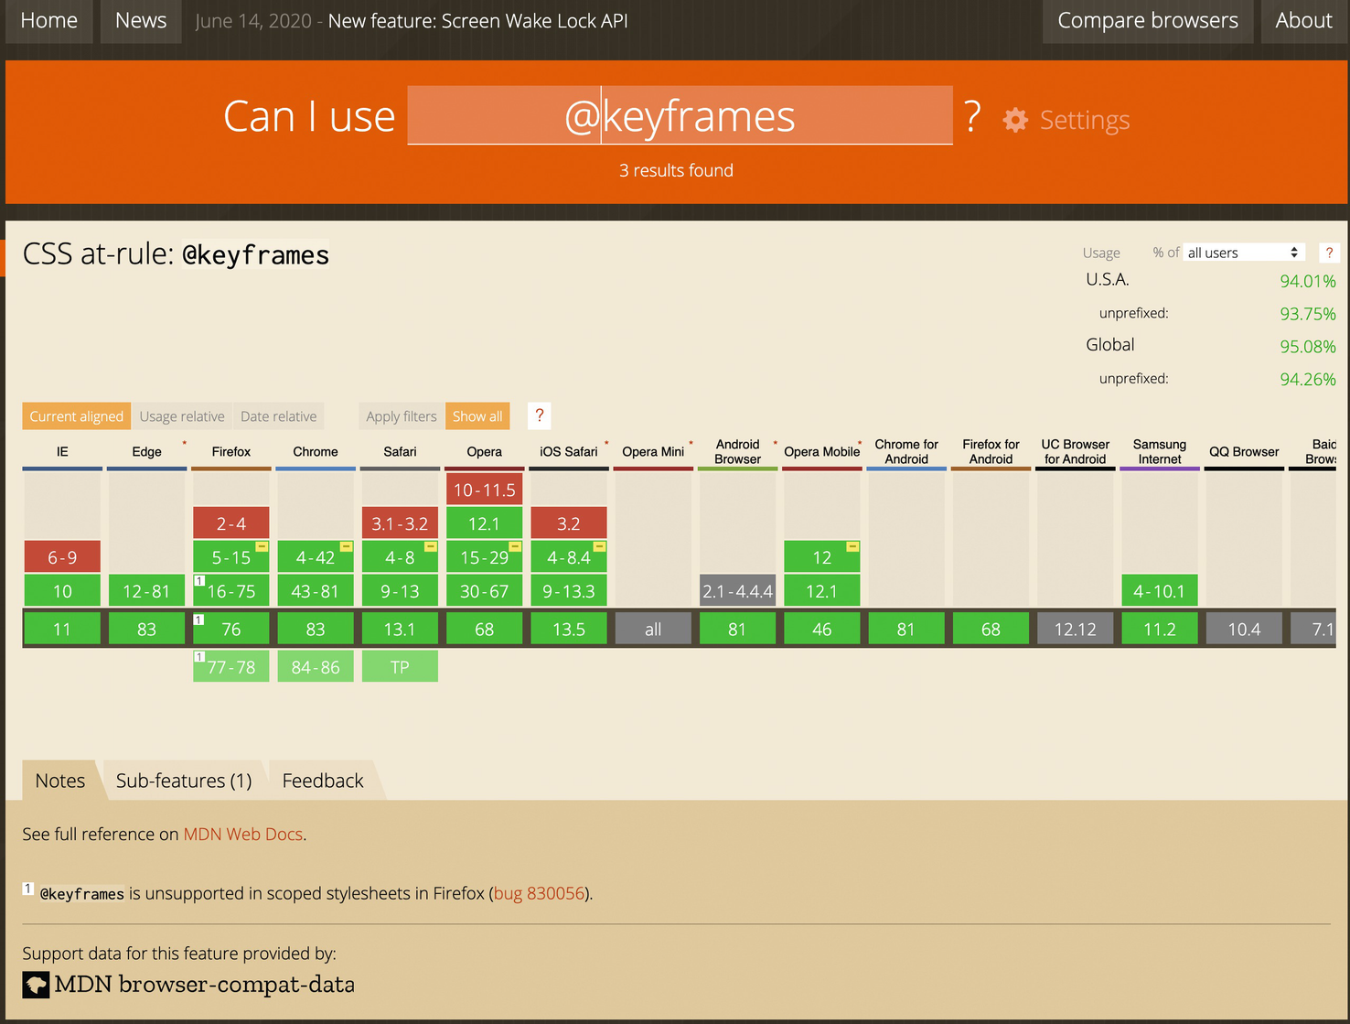This screenshot has height=1024, width=1350.
Task: Switch to Usage relative view
Action: coord(182,416)
